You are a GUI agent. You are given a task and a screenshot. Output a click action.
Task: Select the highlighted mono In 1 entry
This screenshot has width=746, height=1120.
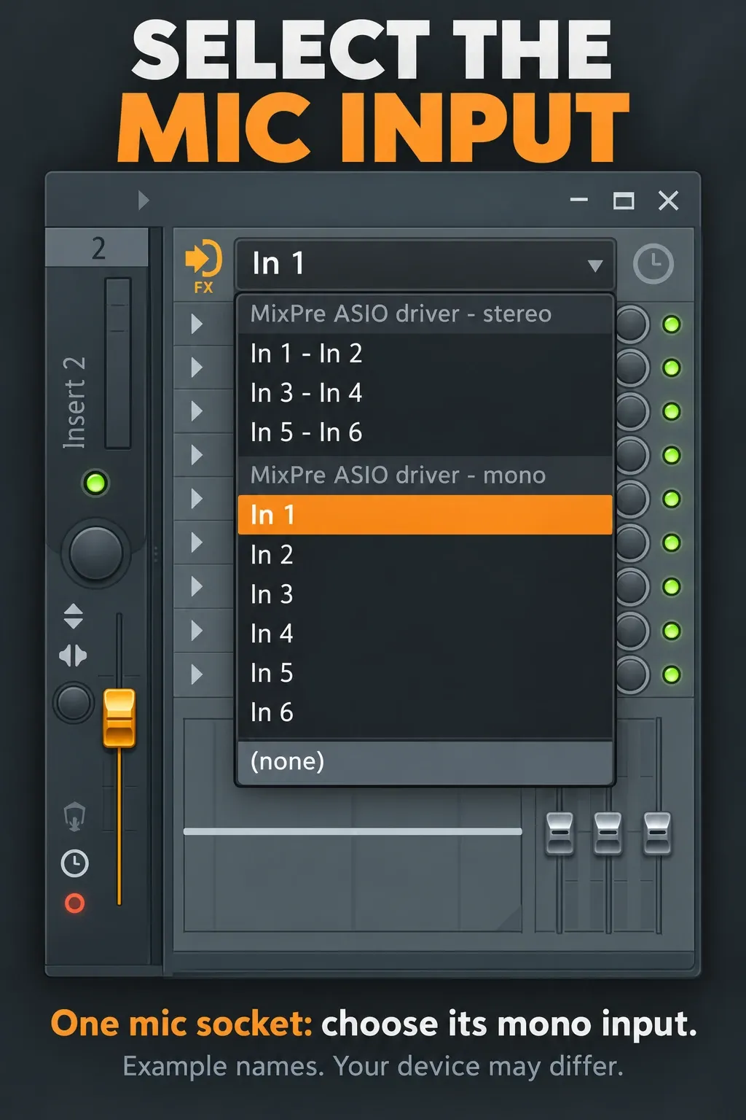425,515
